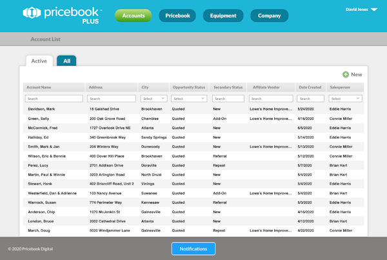387x260 pixels.
Task: Select the Active tab
Action: pos(39,61)
